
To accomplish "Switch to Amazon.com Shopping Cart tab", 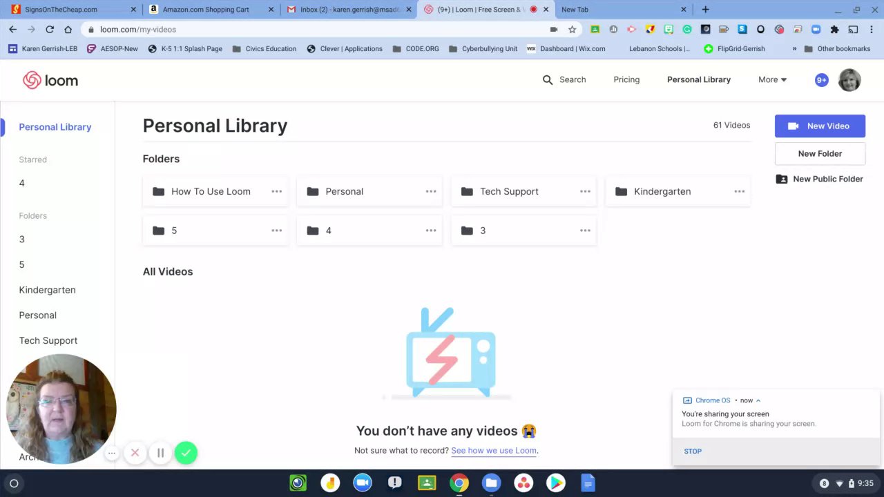I will coord(211,10).
